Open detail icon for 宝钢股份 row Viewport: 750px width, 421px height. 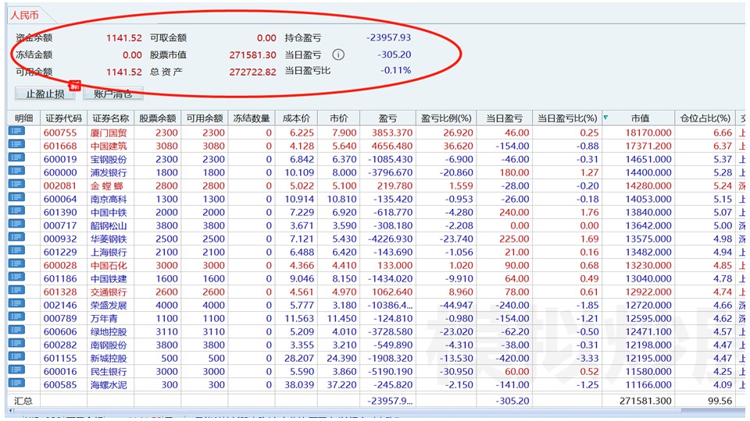click(16, 158)
